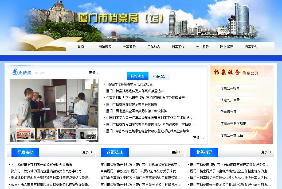Open 网上展厅 in the navigation bar
Screen dimensions: 282x189
tap(226, 47)
